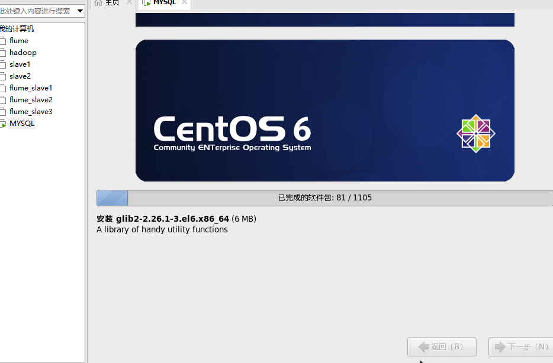Click the flume_slave1 VM icon

pos(3,88)
